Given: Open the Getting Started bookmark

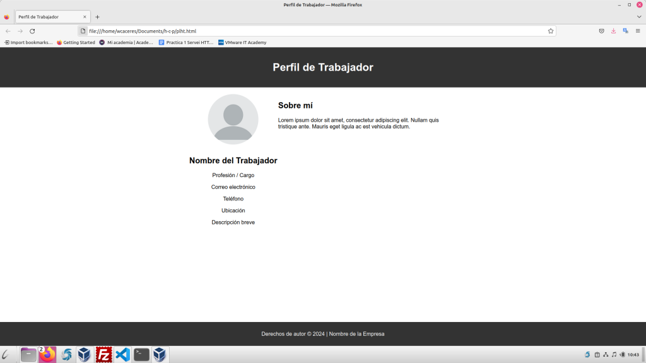Looking at the screenshot, I should [76, 43].
